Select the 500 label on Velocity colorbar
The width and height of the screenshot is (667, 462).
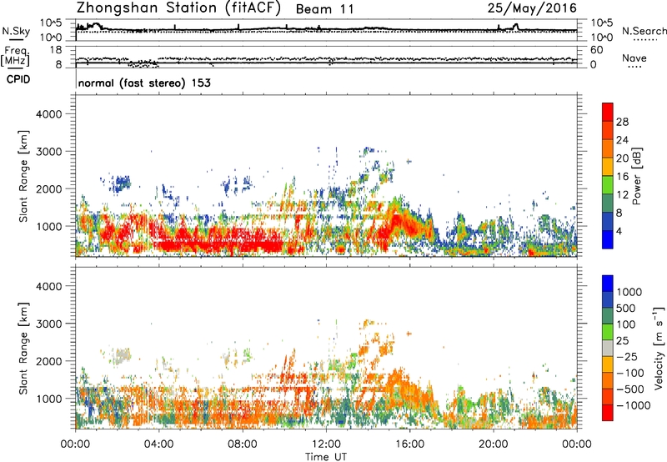pyautogui.click(x=626, y=308)
